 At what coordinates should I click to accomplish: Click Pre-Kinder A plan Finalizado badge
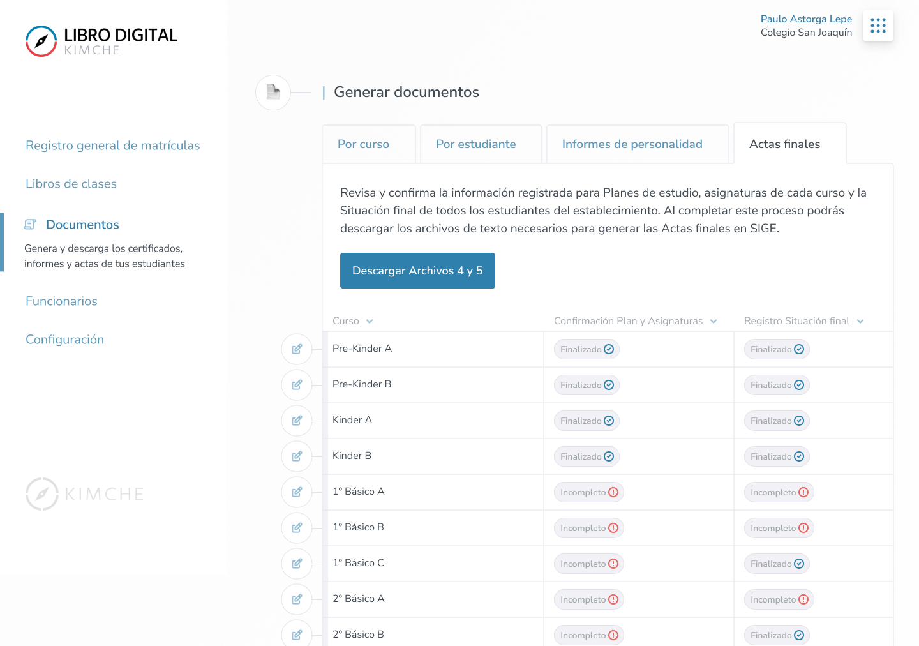(x=587, y=349)
